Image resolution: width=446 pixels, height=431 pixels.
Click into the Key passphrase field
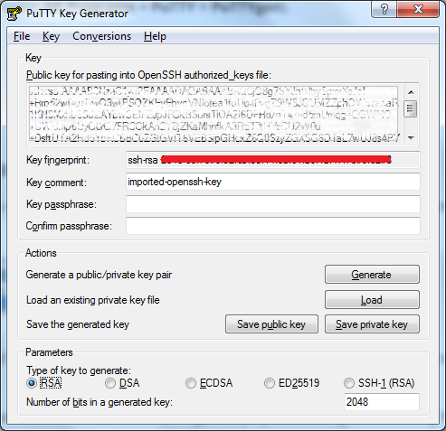click(273, 204)
